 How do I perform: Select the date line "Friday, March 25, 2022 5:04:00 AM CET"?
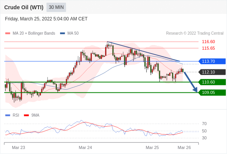46,19
